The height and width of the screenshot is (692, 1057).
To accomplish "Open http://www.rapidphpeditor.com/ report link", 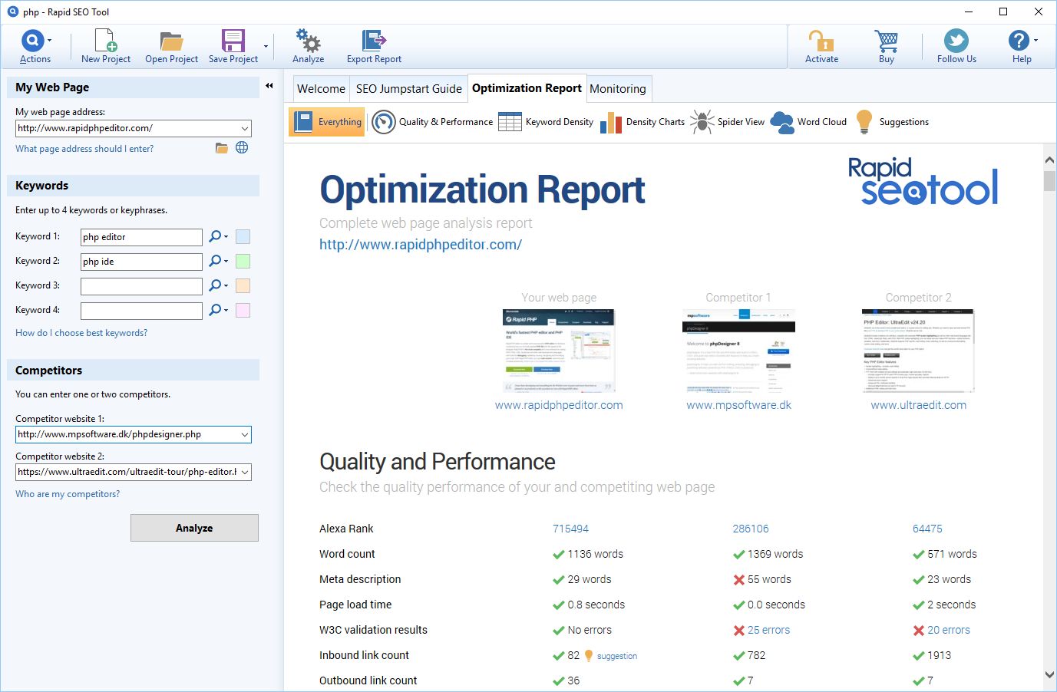I will tap(421, 245).
